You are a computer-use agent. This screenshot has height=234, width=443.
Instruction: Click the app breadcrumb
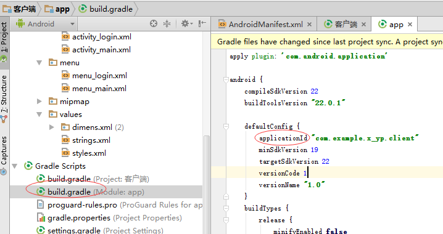pos(57,9)
